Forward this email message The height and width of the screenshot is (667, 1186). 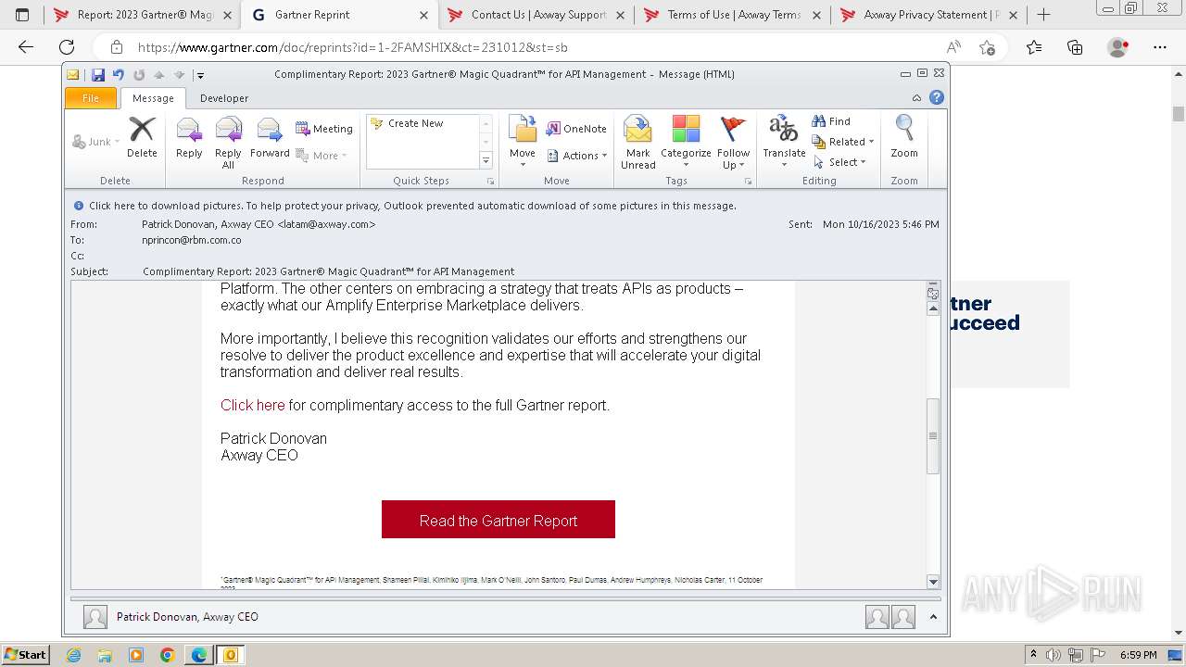click(x=270, y=139)
